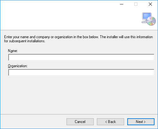158x129 pixels.
Task: Minimize the installer window
Action: click(122, 4)
